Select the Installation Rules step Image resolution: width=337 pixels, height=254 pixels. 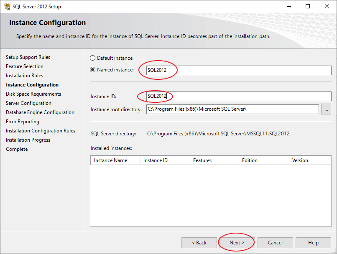pyautogui.click(x=24, y=76)
